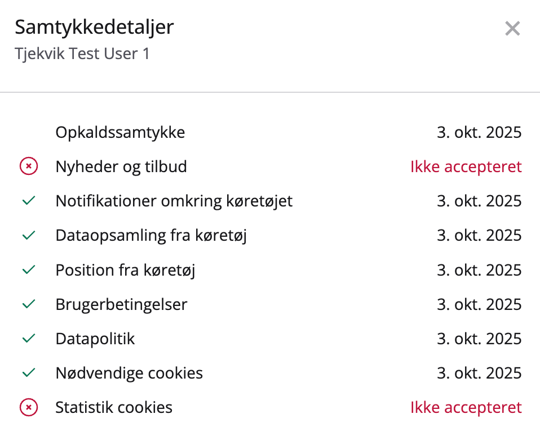
Task: Click the Ikke accepteret status for Nyheder og tilbud
Action: click(x=466, y=166)
